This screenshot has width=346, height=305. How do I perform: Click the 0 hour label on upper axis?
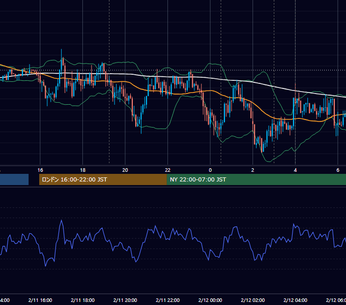[x=210, y=170]
